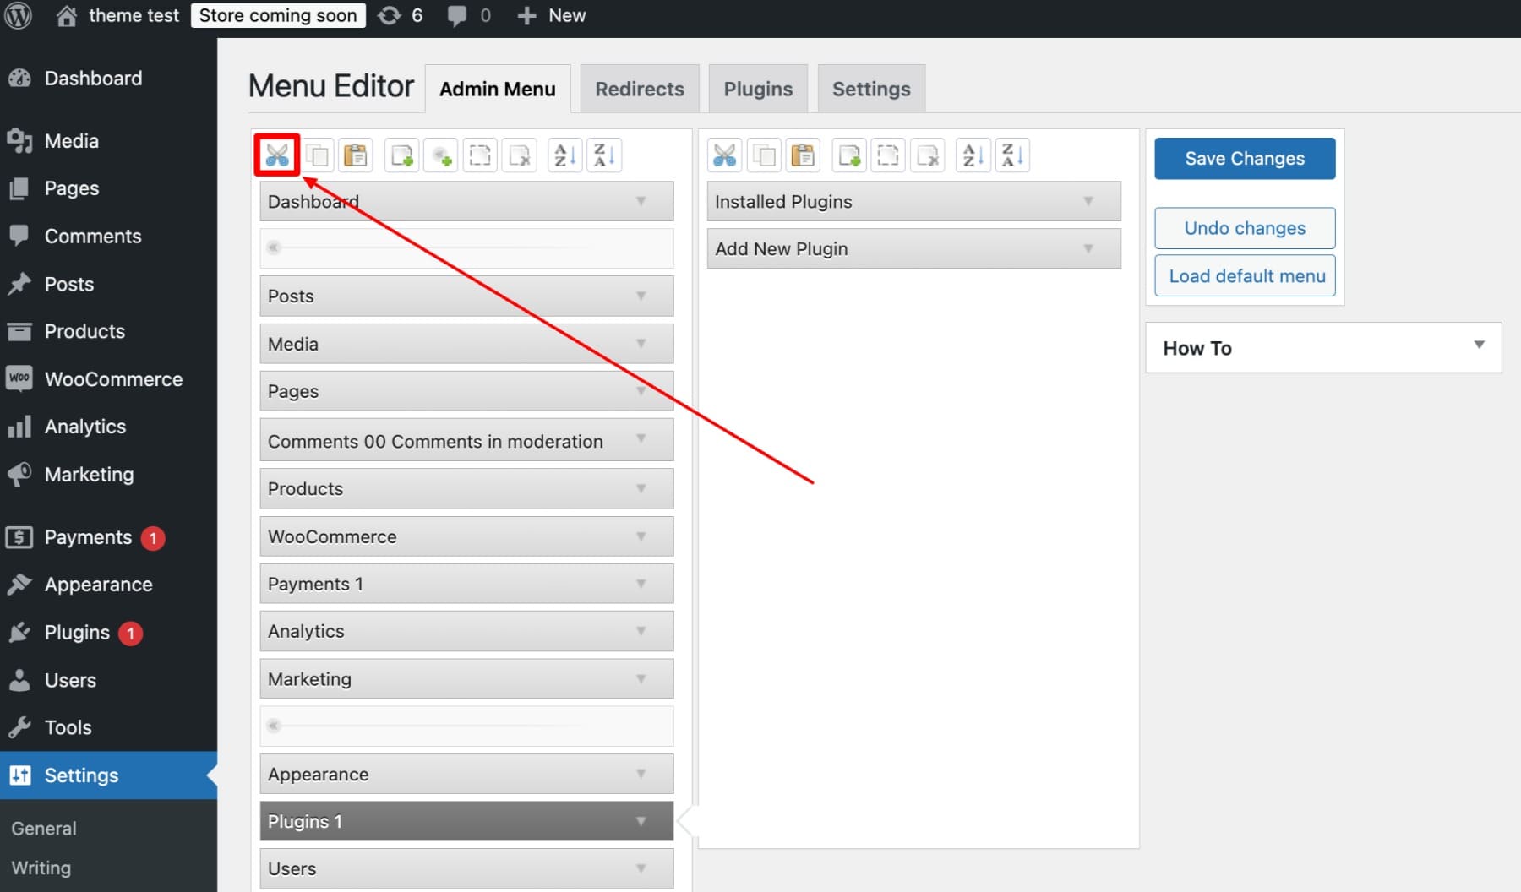Click the New separator icon
The width and height of the screenshot is (1521, 892).
(x=440, y=155)
